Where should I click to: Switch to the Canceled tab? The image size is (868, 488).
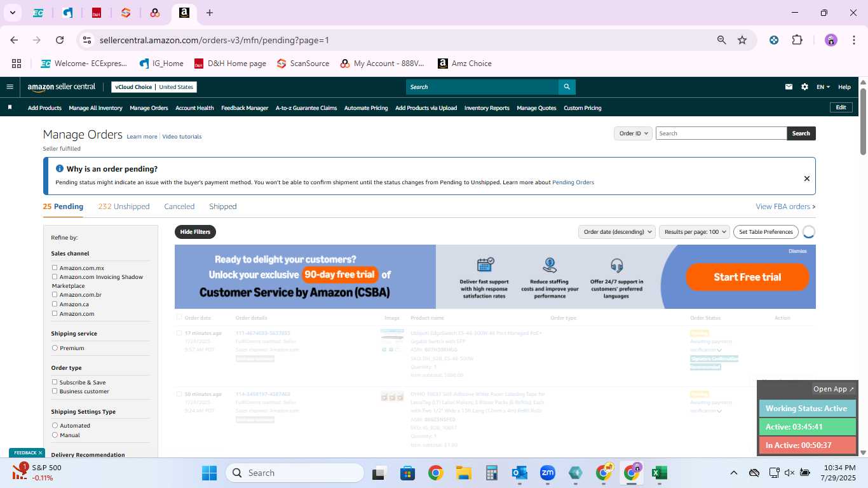(x=179, y=207)
